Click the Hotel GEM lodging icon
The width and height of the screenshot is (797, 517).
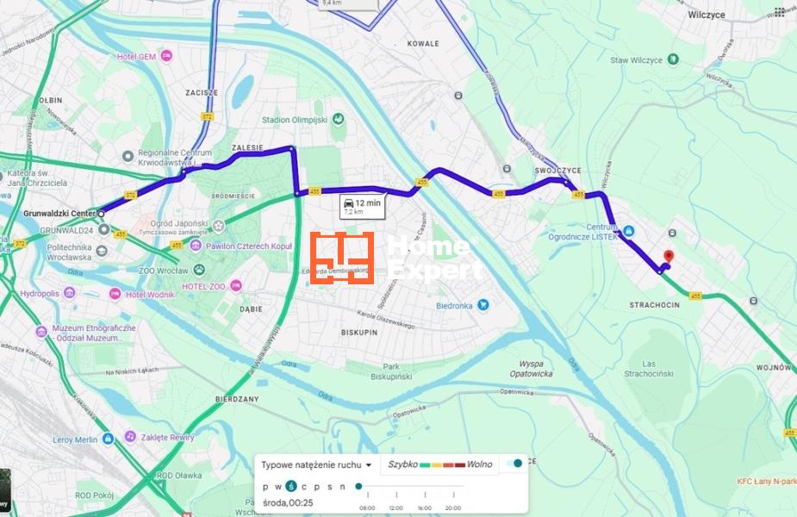pos(166,56)
